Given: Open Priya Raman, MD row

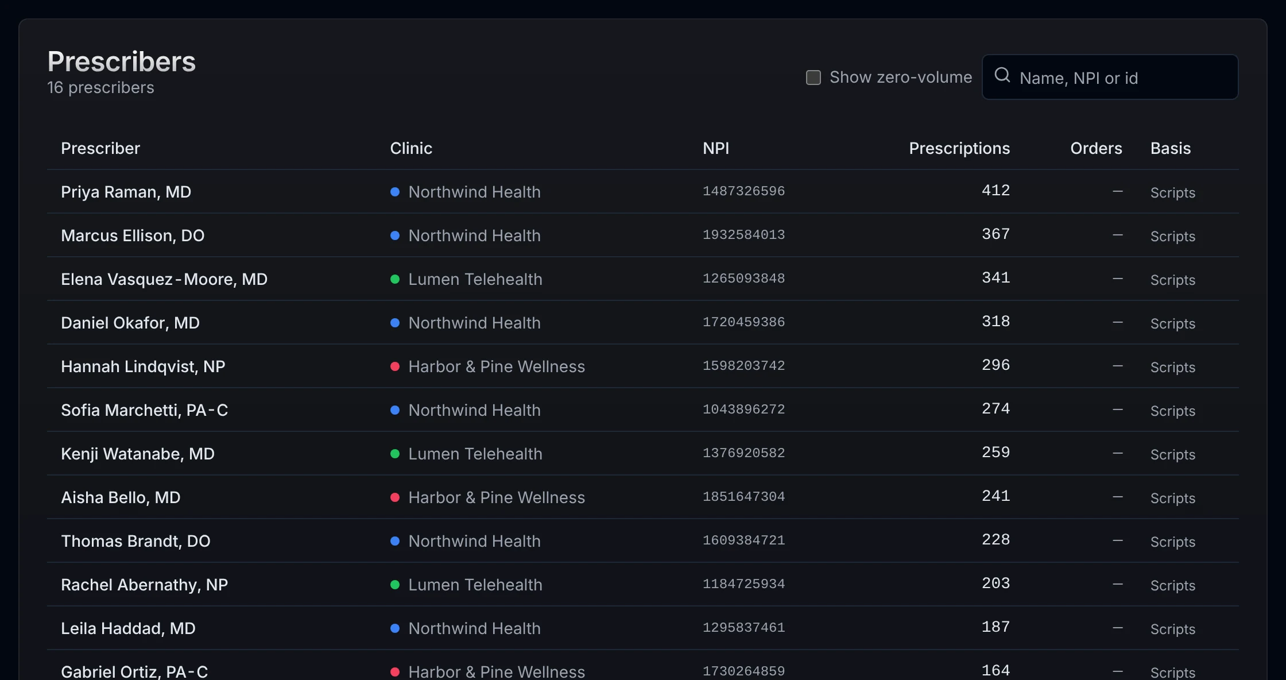Looking at the screenshot, I should (643, 191).
